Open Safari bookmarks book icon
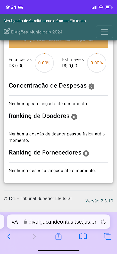Image resolution: width=117 pixels, height=254 pixels. click(83, 236)
